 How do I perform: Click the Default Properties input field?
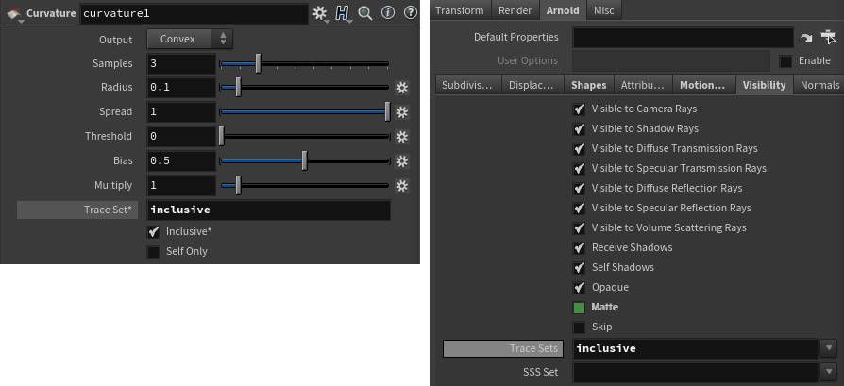(x=684, y=38)
